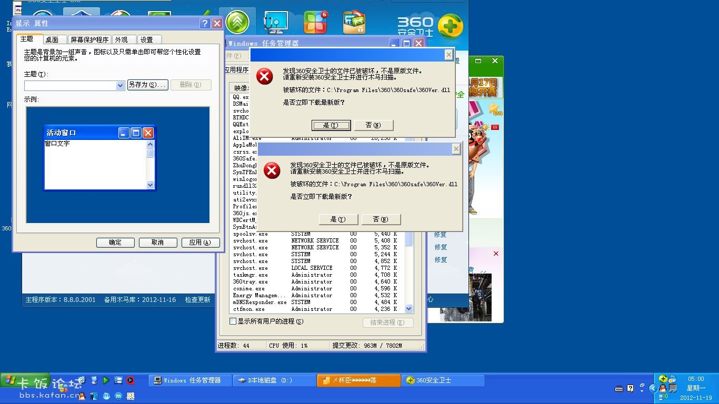
Task: Click the 360安全卫士 taskbar button
Action: point(443,380)
